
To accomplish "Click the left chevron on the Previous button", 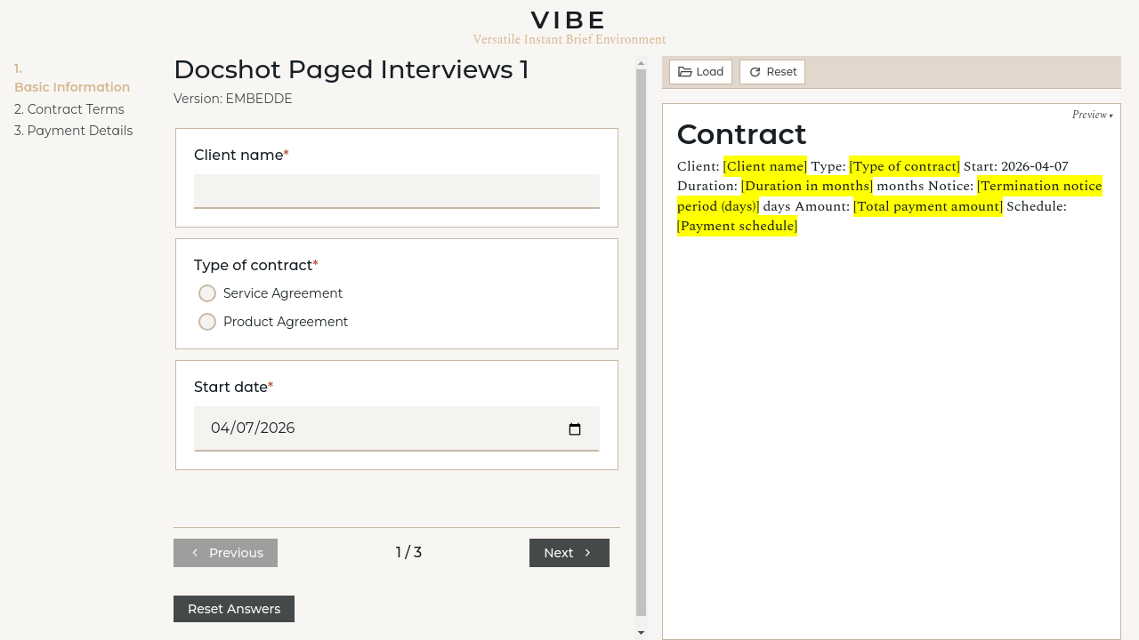I will pyautogui.click(x=195, y=553).
